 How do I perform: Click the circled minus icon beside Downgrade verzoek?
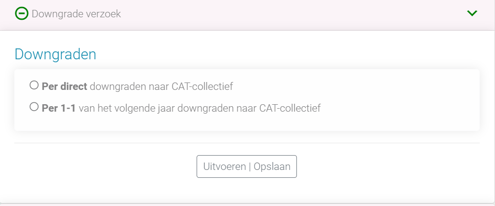point(22,13)
